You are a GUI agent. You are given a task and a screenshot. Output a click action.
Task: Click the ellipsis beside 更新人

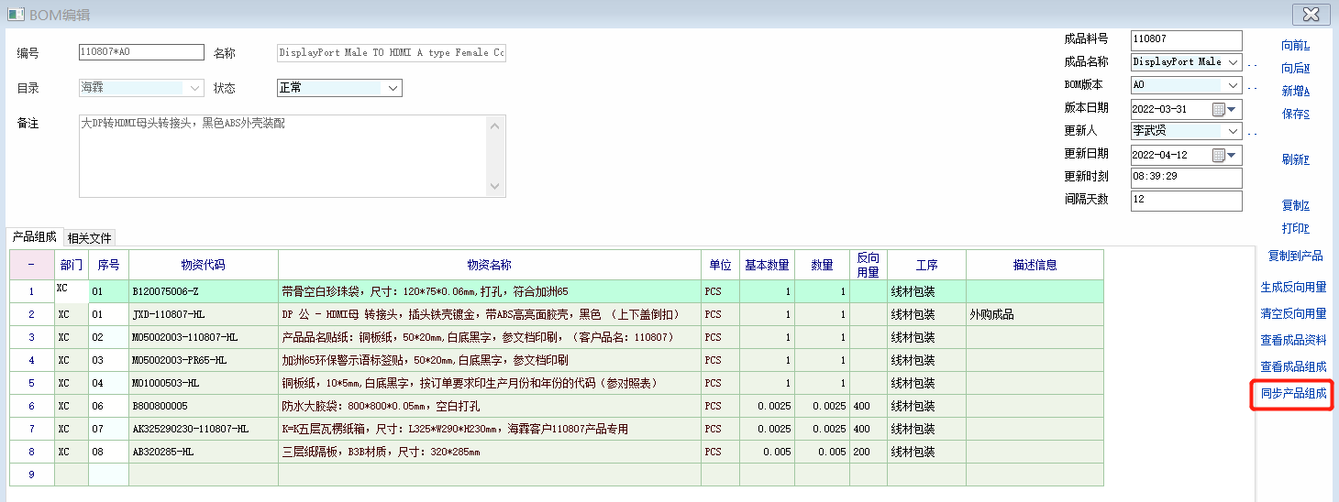coord(1253,133)
